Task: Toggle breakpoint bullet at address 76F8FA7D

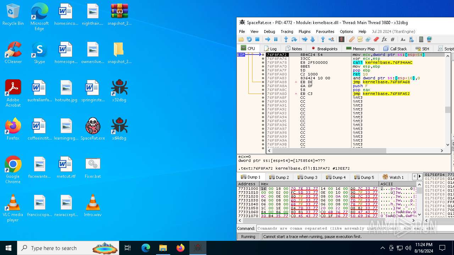Action: point(263,67)
